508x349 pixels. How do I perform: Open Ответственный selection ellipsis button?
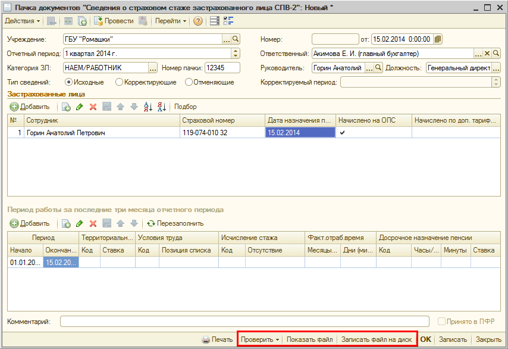coord(478,54)
